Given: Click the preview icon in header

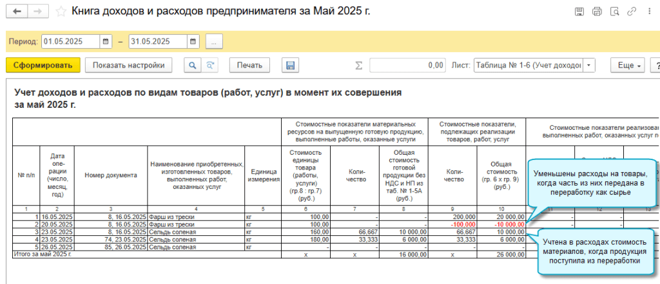Looking at the screenshot, I should click(614, 12).
